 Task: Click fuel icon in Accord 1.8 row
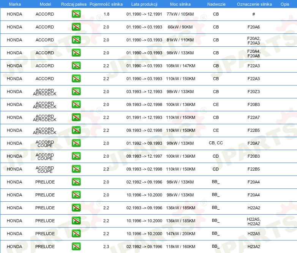(76, 14)
